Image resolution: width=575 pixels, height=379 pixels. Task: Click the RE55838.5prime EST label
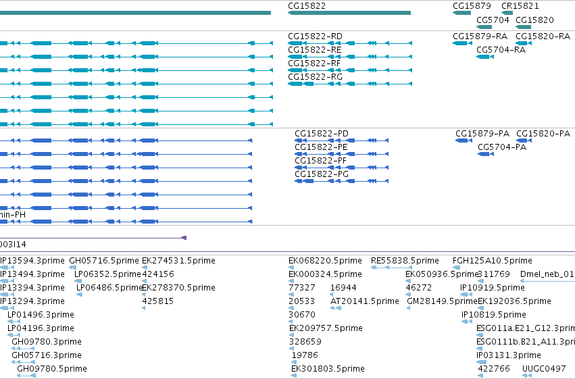tap(405, 261)
